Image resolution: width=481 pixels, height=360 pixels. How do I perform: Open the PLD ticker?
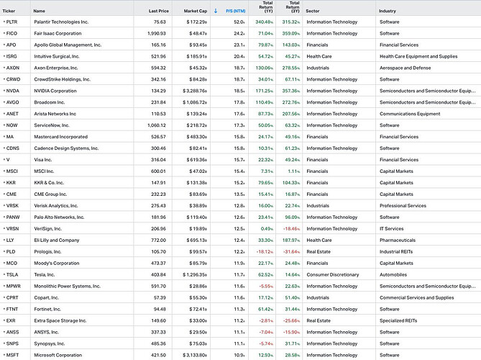click(x=11, y=251)
